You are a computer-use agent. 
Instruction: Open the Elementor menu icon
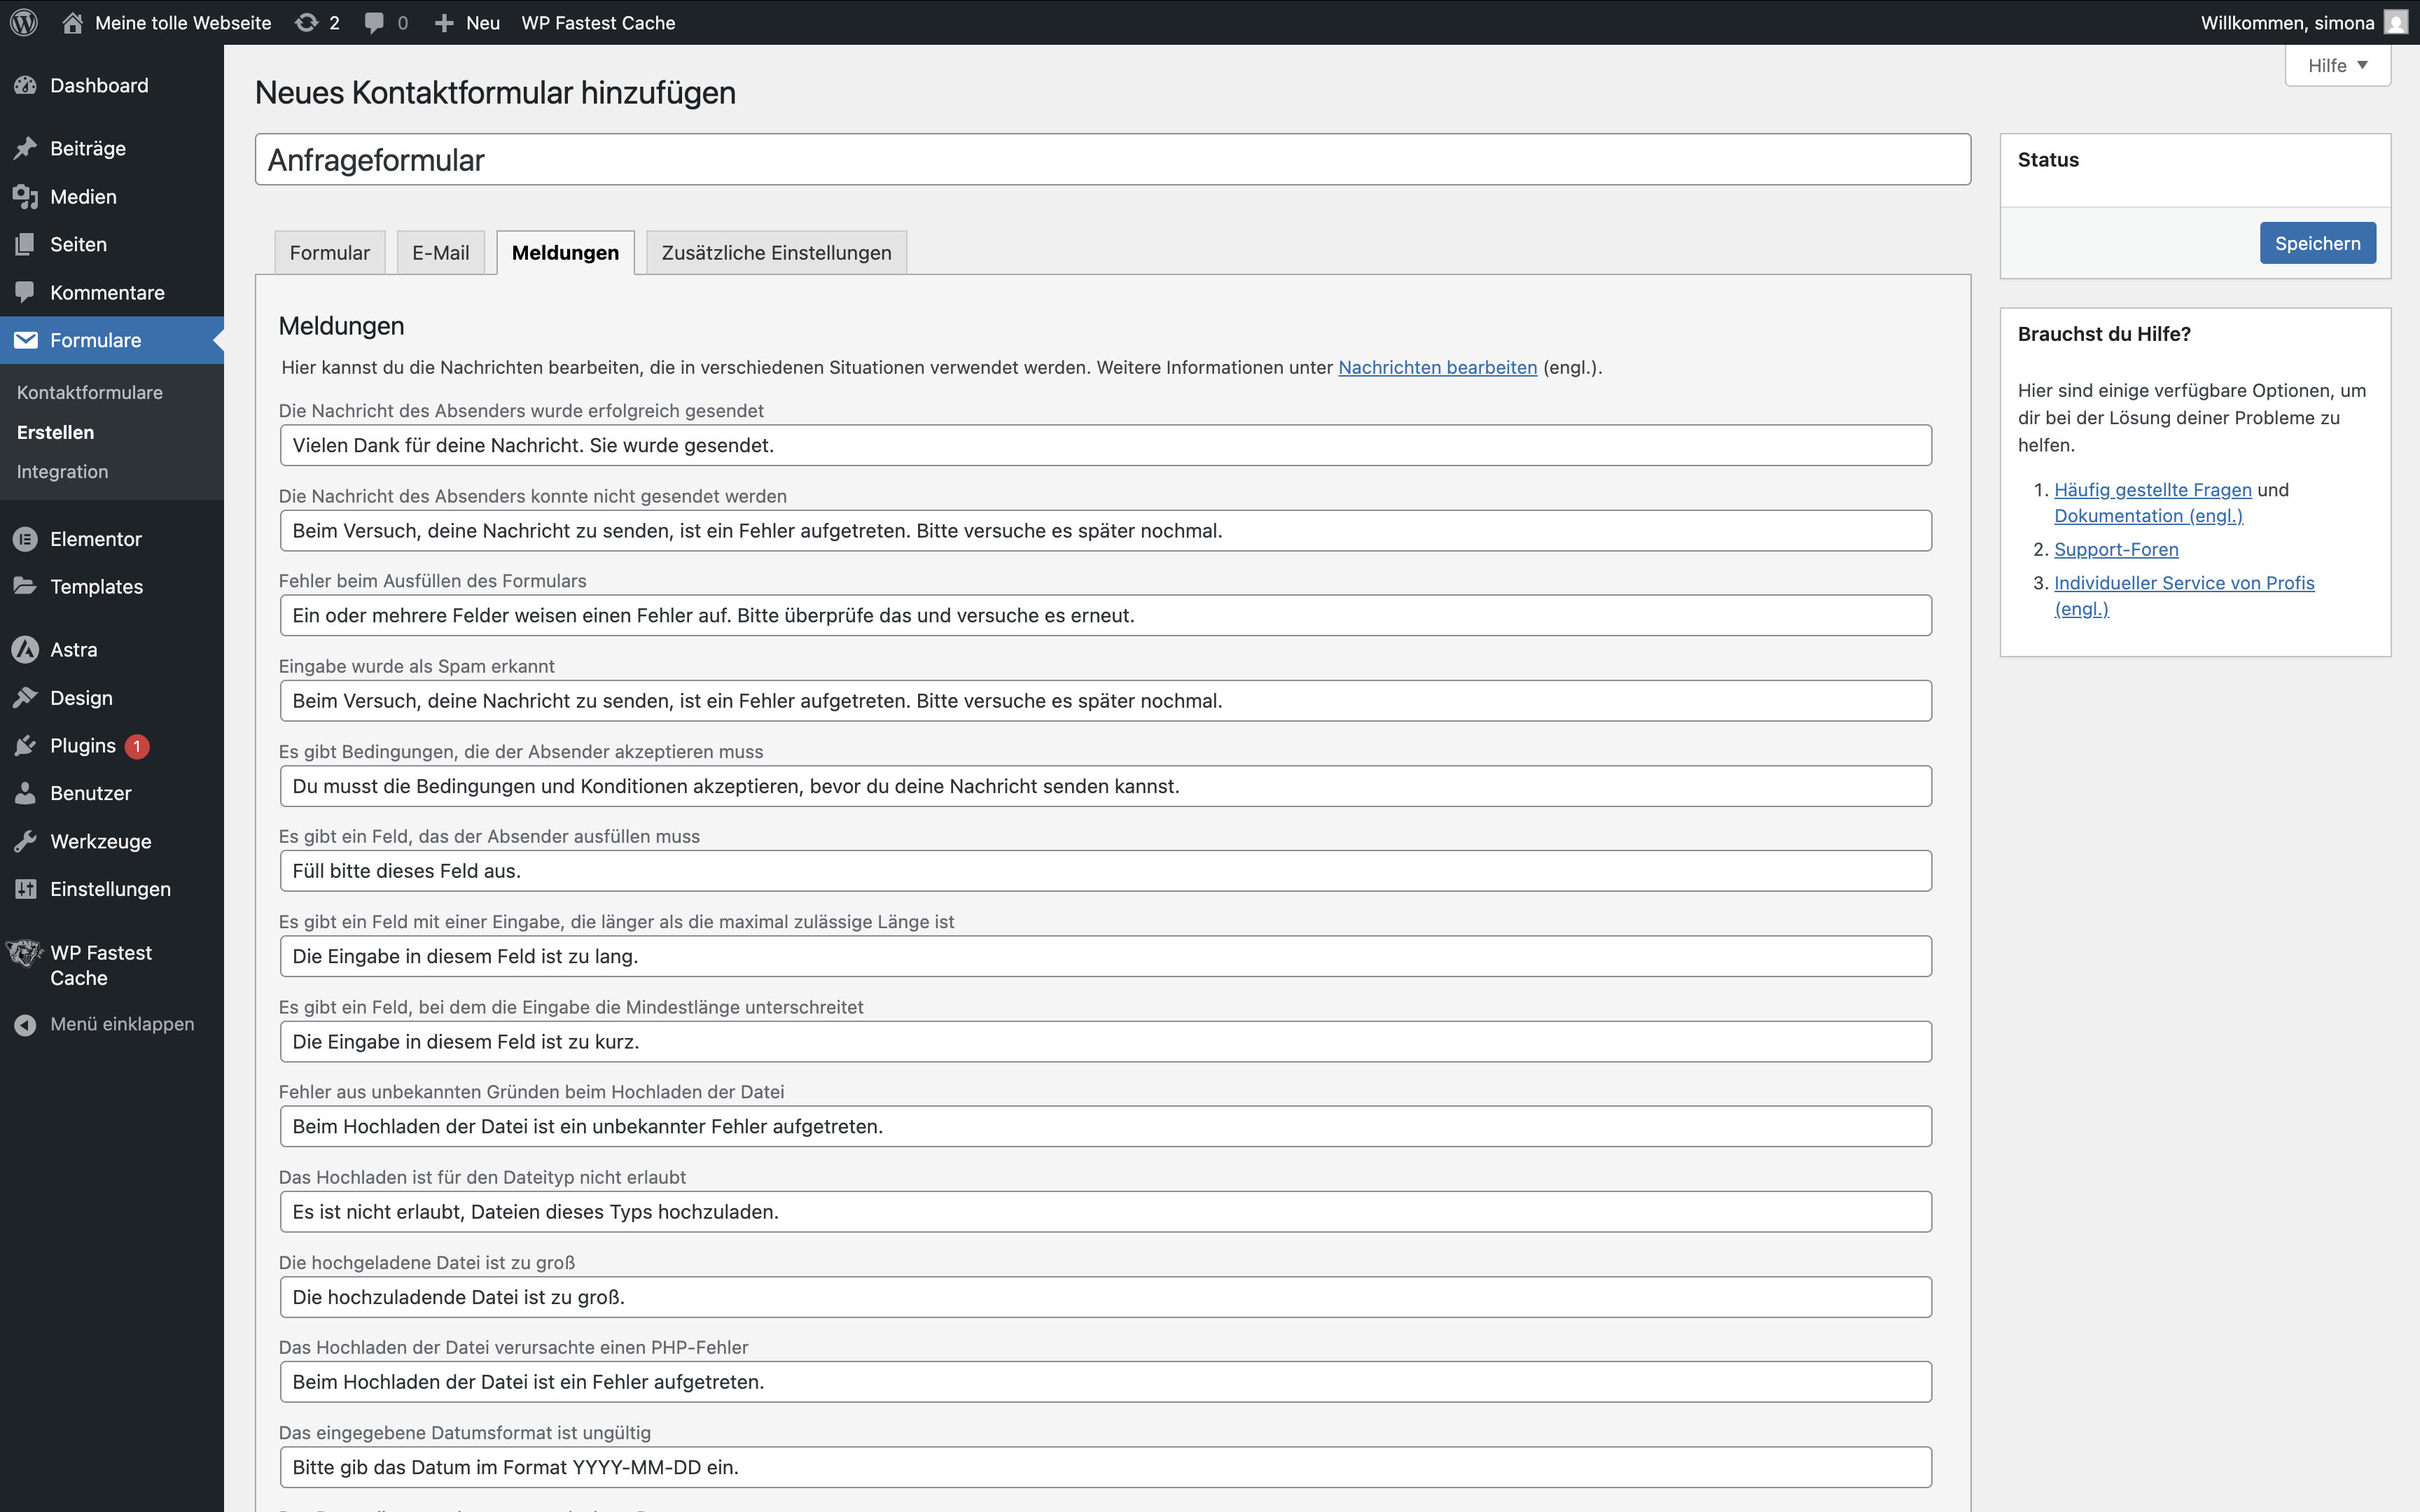[26, 539]
